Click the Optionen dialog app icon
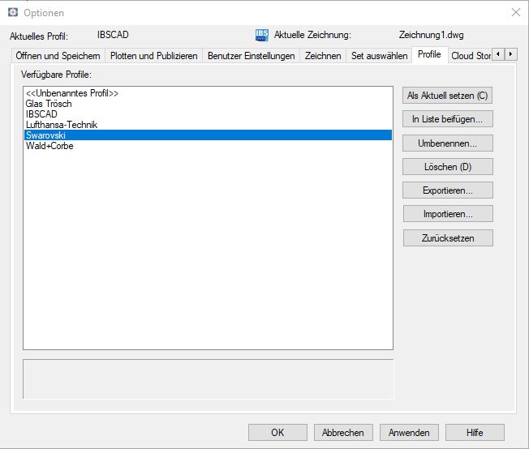The width and height of the screenshot is (529, 449). (13, 12)
